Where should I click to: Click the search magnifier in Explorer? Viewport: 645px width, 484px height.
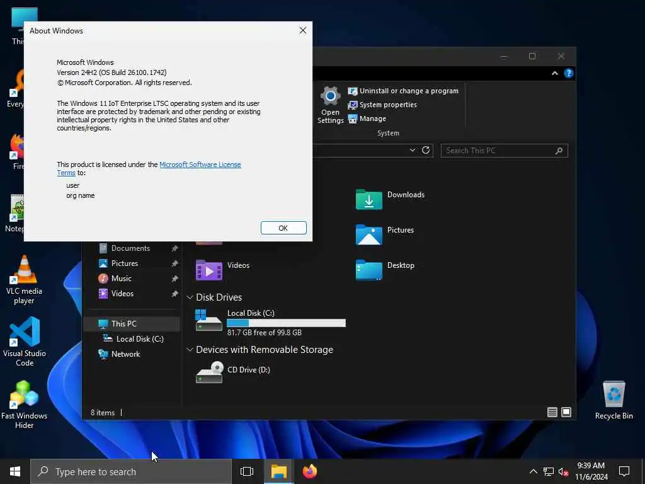[x=559, y=151]
